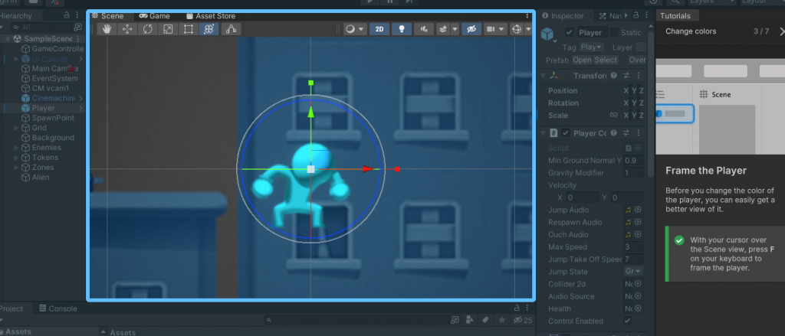Image resolution: width=785 pixels, height=336 pixels.
Task: Select EventSystem in the Hierarchy
Action: 50,79
